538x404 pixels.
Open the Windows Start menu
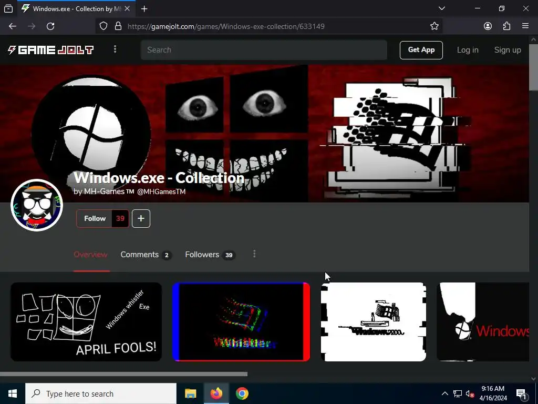[x=13, y=393]
